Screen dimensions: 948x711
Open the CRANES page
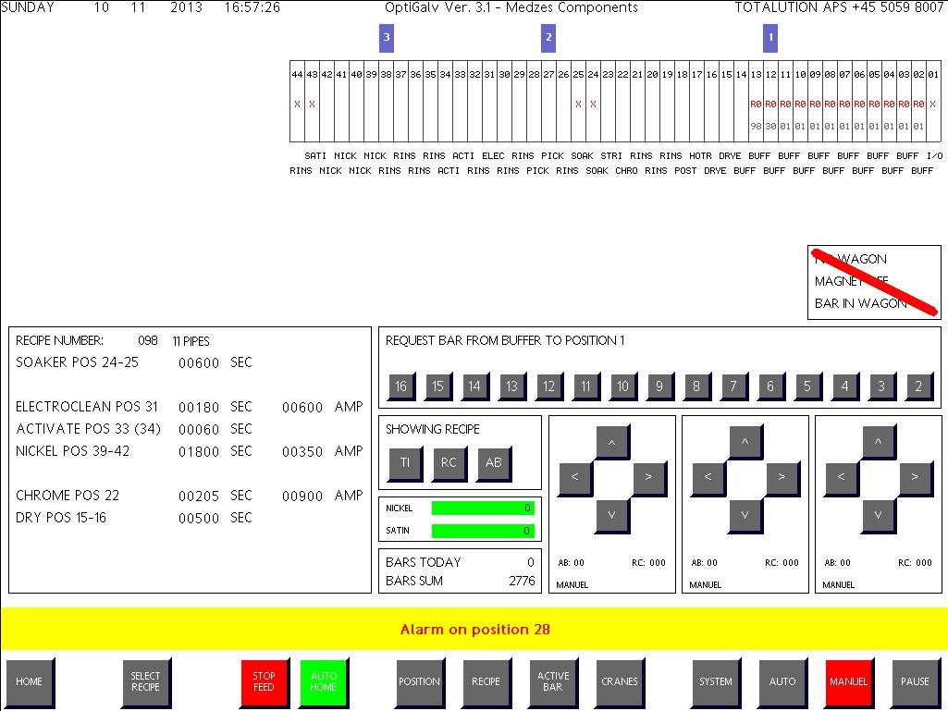(621, 682)
